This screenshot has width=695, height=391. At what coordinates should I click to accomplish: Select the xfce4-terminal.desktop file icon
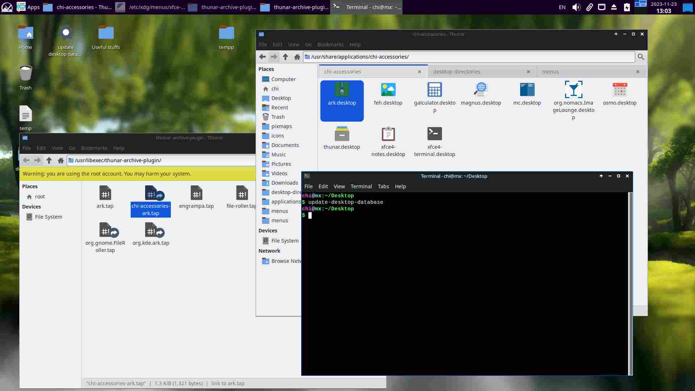coord(434,134)
